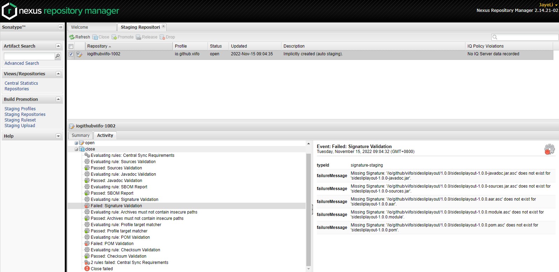Image resolution: width=559 pixels, height=272 pixels.
Task: Collapse the close activity node
Action: coord(76,149)
